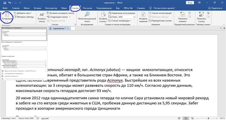Image resolution: width=226 pixels, height=120 pixels.
Task: Open the Добавить текст dropdown
Action: click(x=23, y=13)
